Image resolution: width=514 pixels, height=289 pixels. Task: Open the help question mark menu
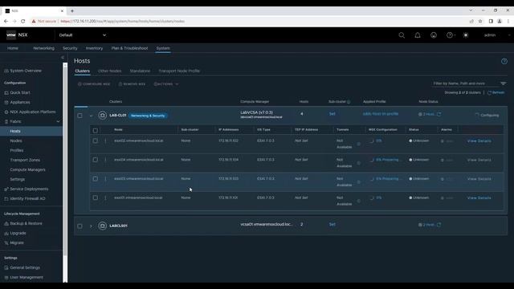[x=451, y=35]
